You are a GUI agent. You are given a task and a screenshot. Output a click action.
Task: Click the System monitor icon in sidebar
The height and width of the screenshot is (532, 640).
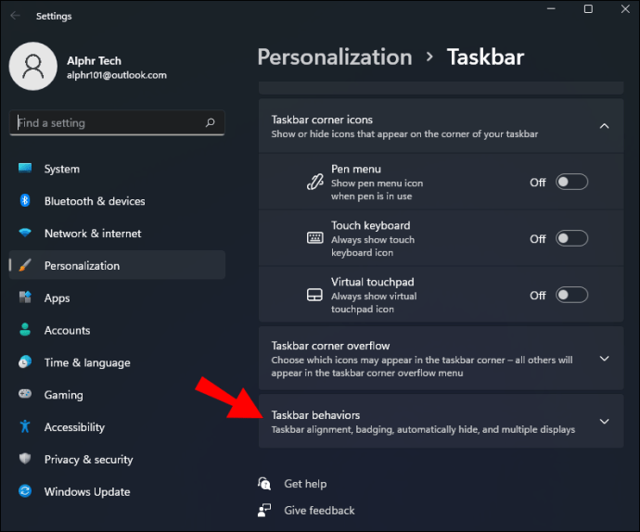25,169
